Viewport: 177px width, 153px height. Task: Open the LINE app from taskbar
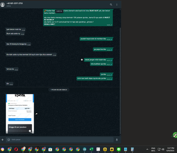click(x=119, y=149)
